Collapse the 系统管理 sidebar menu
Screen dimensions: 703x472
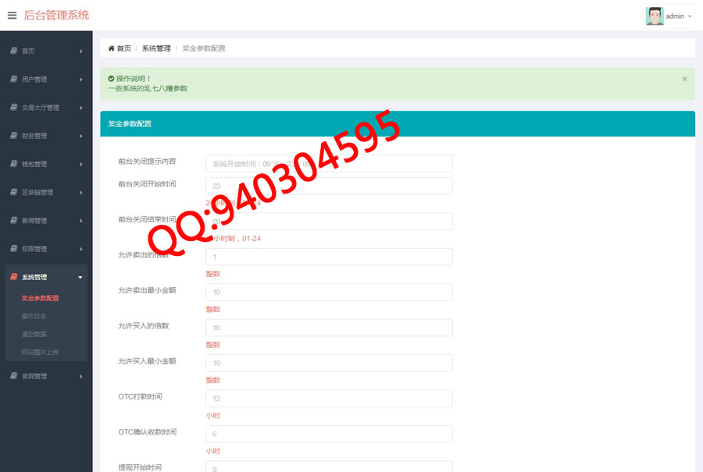pos(46,277)
